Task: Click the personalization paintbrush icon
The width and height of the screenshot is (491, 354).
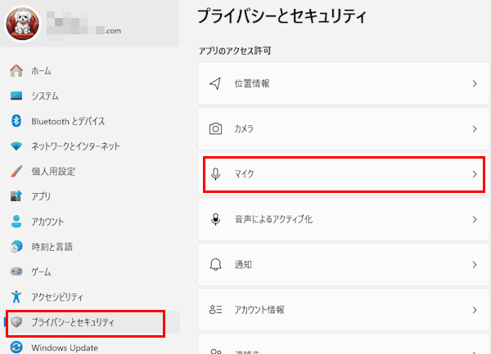Action: 16,171
